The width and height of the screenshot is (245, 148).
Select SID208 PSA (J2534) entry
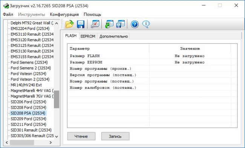28,113
